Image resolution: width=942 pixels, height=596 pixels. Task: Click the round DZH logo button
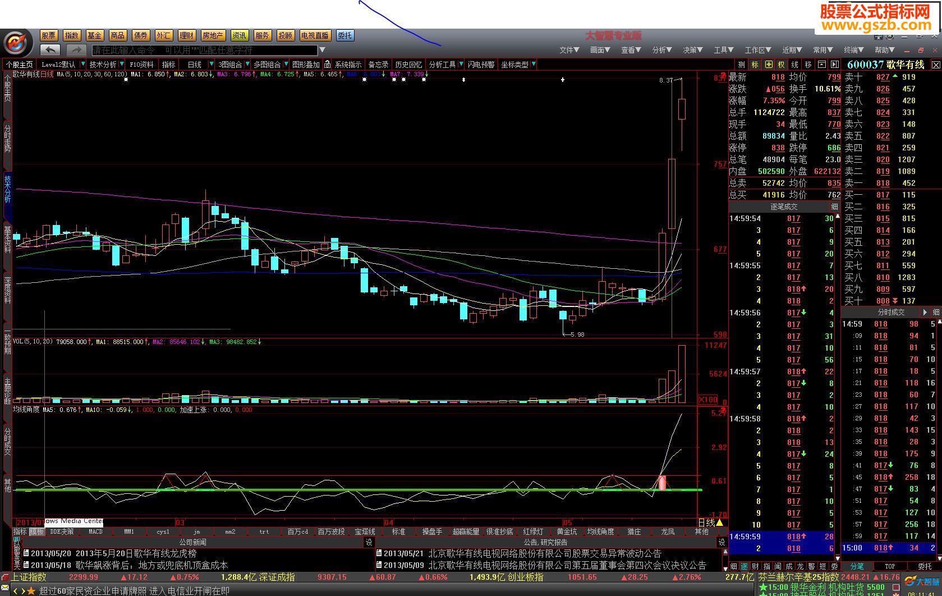tap(17, 43)
